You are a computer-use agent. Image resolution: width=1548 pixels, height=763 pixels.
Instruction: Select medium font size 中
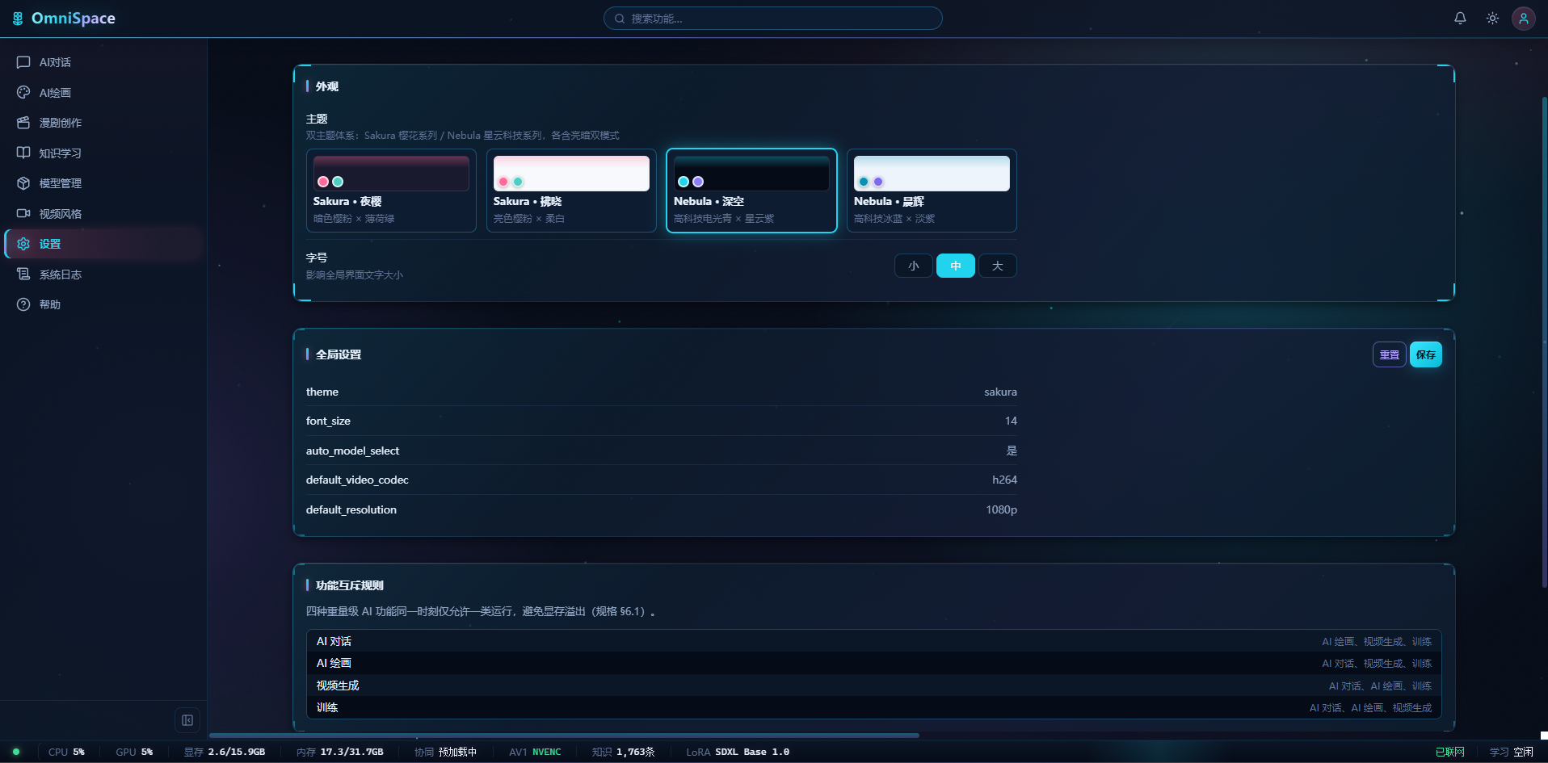pos(956,266)
